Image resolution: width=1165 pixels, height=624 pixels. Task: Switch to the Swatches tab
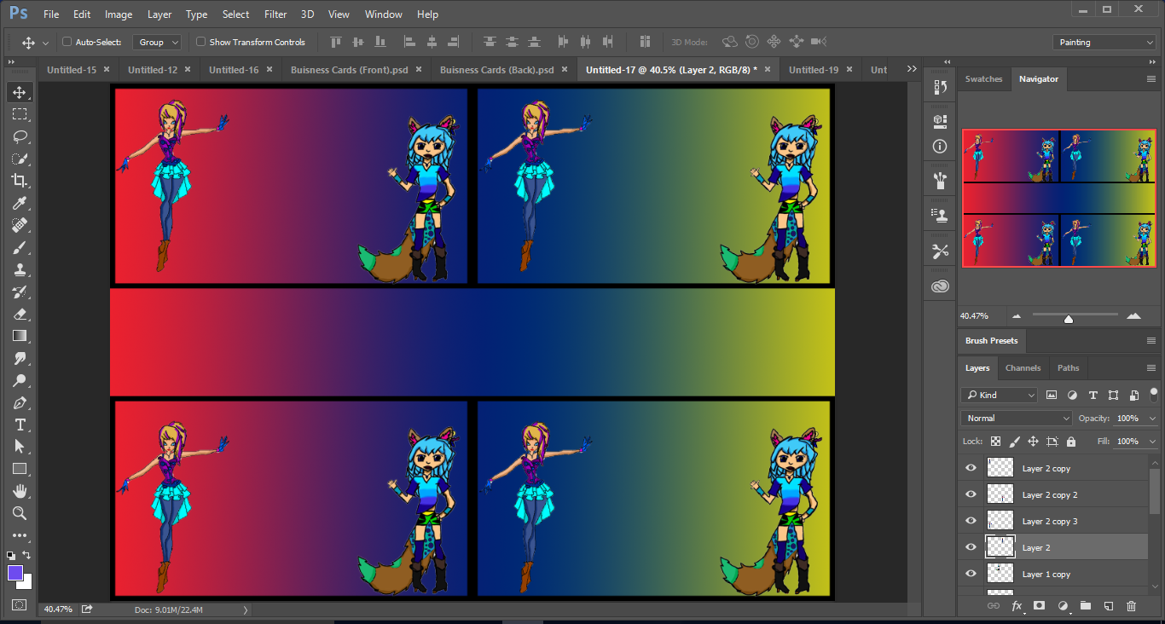[x=983, y=79]
